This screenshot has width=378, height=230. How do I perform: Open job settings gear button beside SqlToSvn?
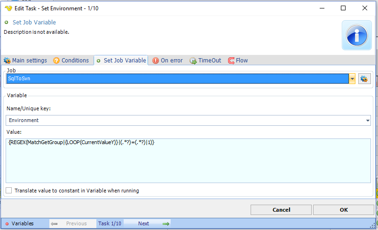(364, 79)
